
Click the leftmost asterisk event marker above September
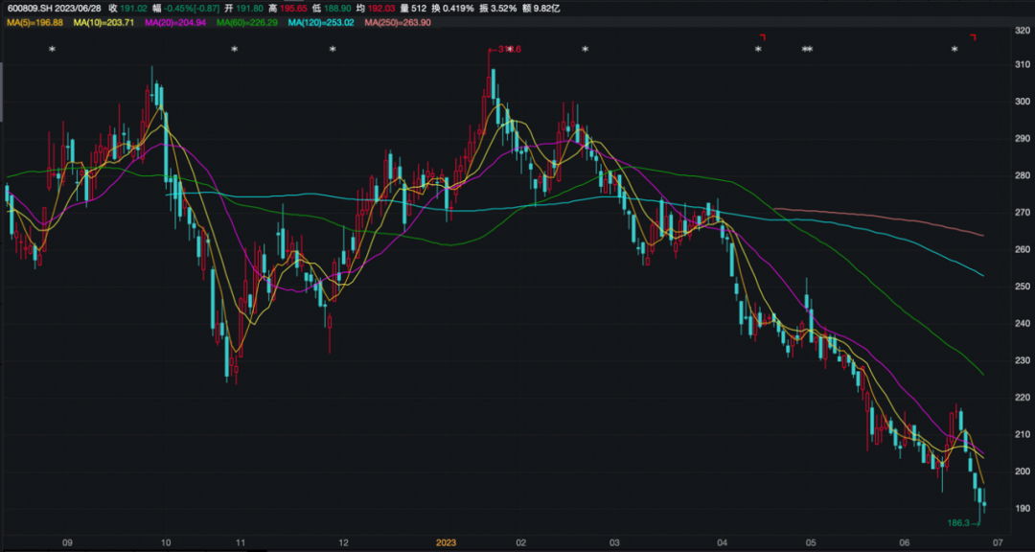click(53, 49)
